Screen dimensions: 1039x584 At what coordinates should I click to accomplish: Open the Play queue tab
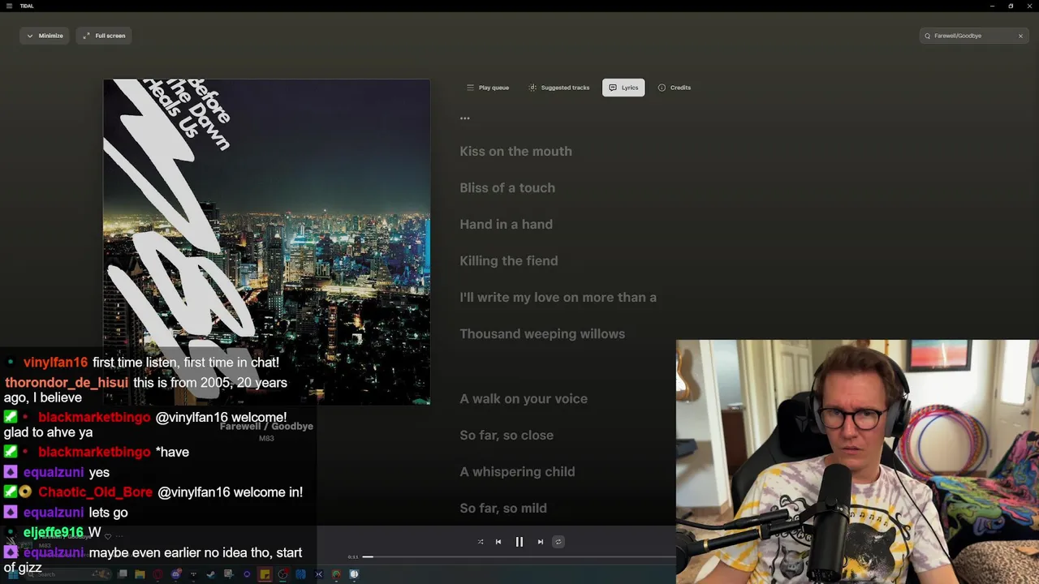[488, 88]
